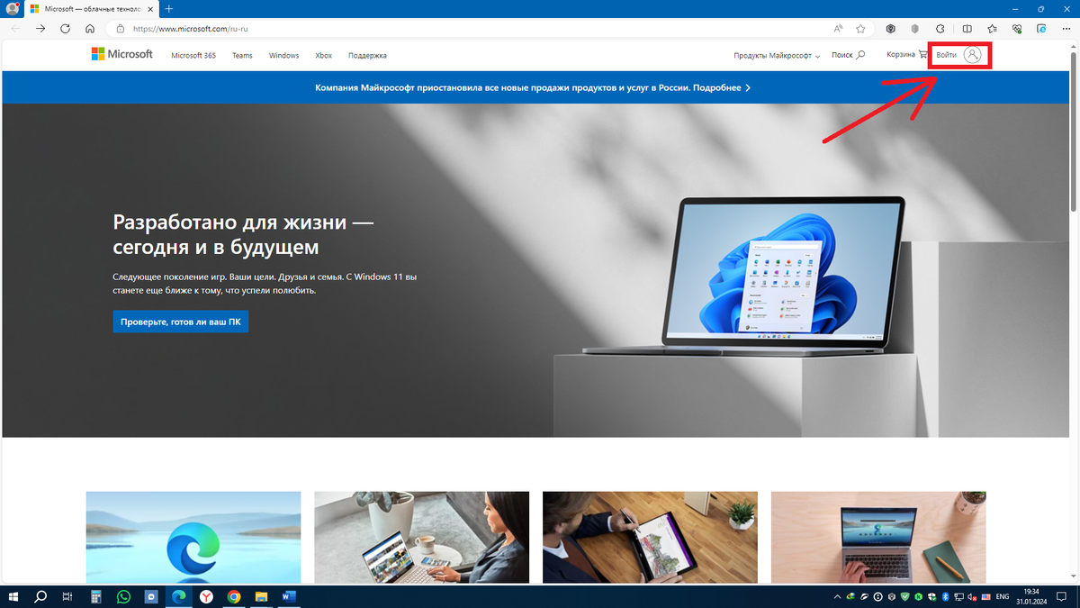This screenshot has height=608, width=1080.
Task: Open the Windows Start menu
Action: (x=14, y=596)
